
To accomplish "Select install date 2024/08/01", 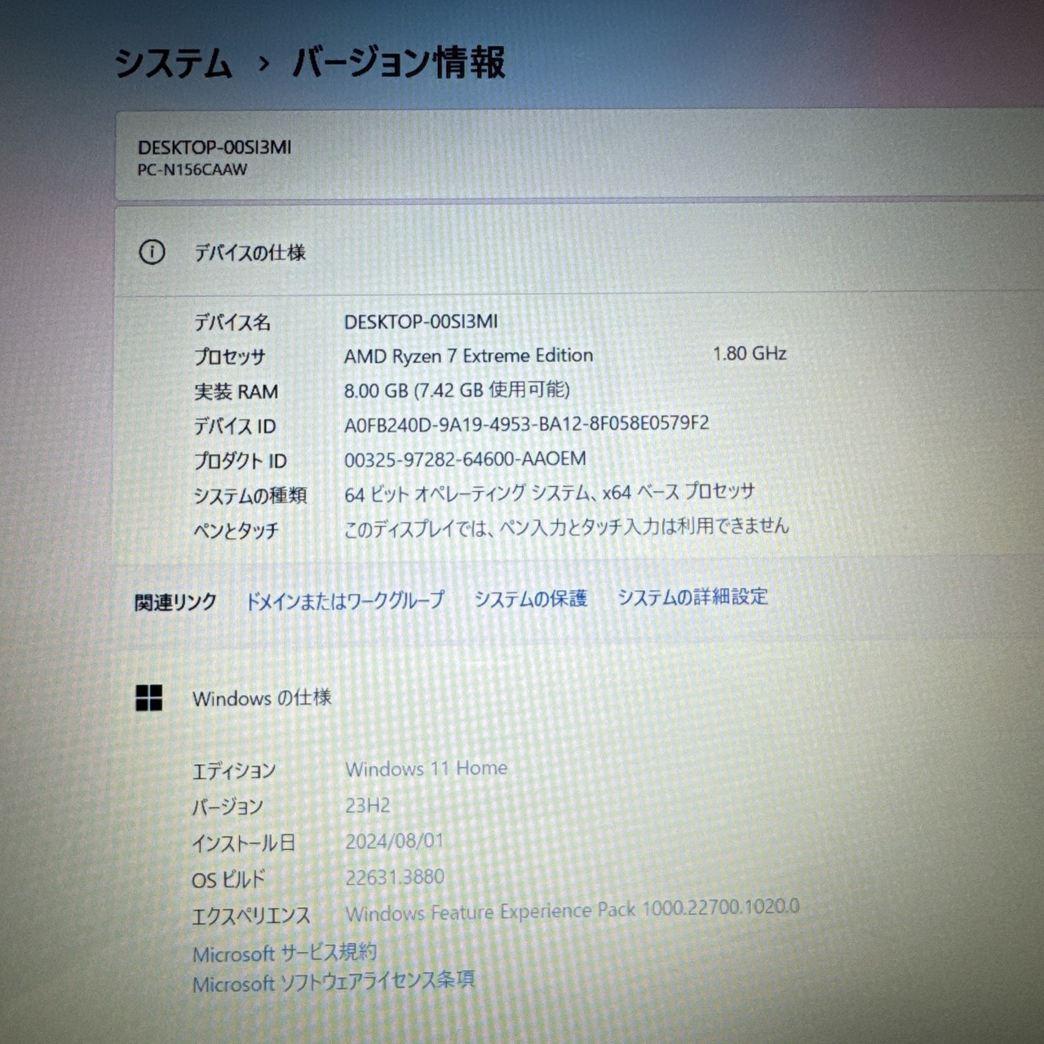I will tap(395, 841).
